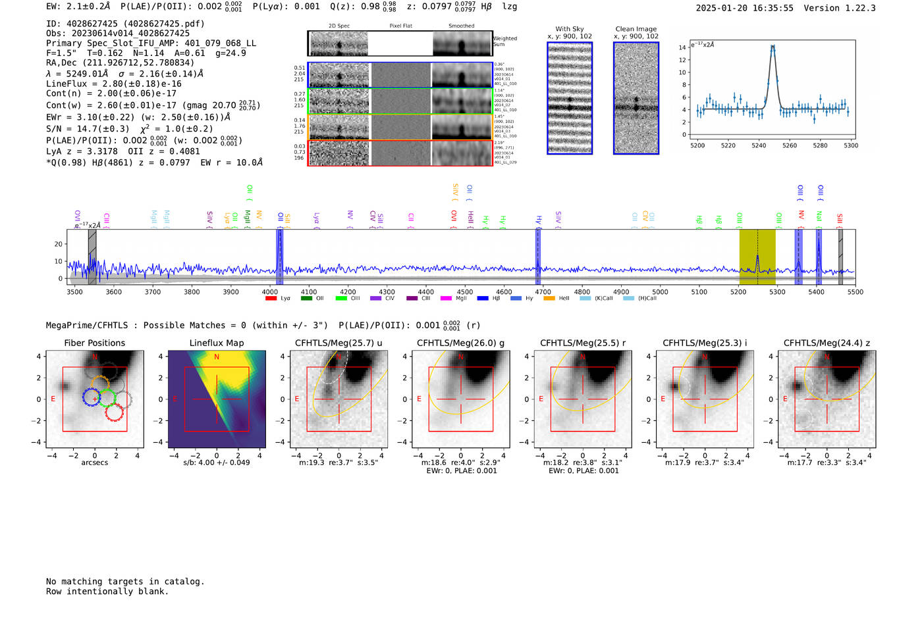
Task: Click the magenta MgII legend swatch
Action: 447,299
